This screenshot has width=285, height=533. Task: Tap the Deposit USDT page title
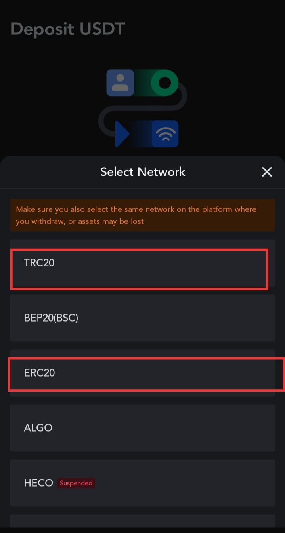point(68,29)
